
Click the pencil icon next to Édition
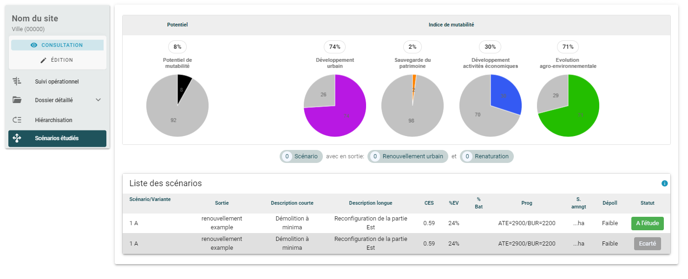44,60
